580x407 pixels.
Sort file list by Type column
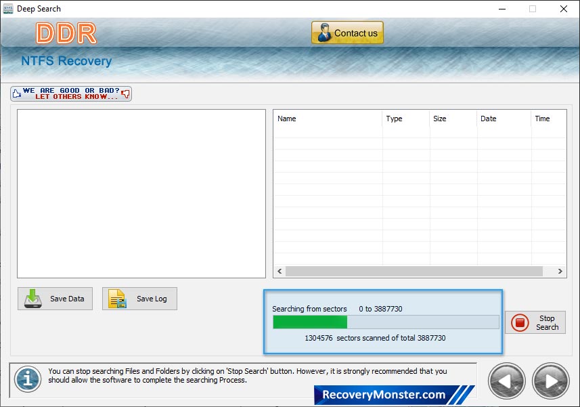pyautogui.click(x=406, y=119)
